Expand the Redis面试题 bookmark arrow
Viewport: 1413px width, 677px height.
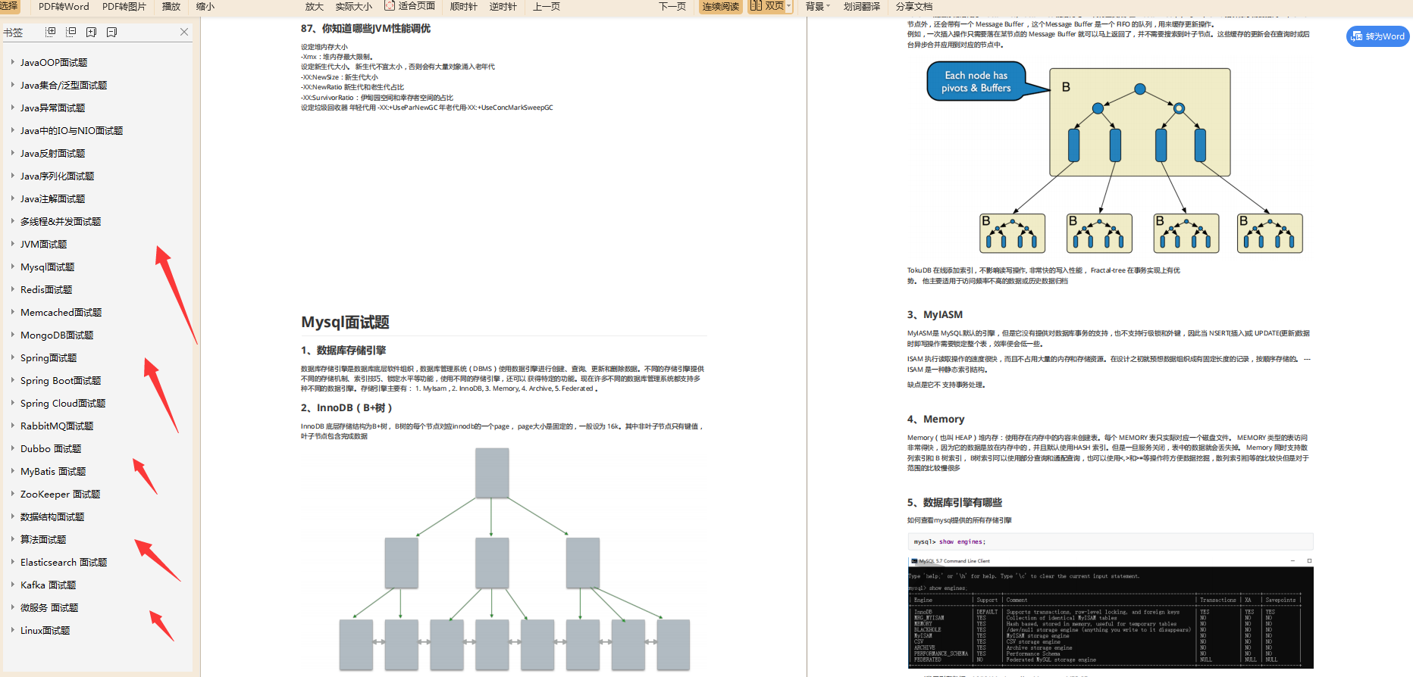tap(13, 289)
